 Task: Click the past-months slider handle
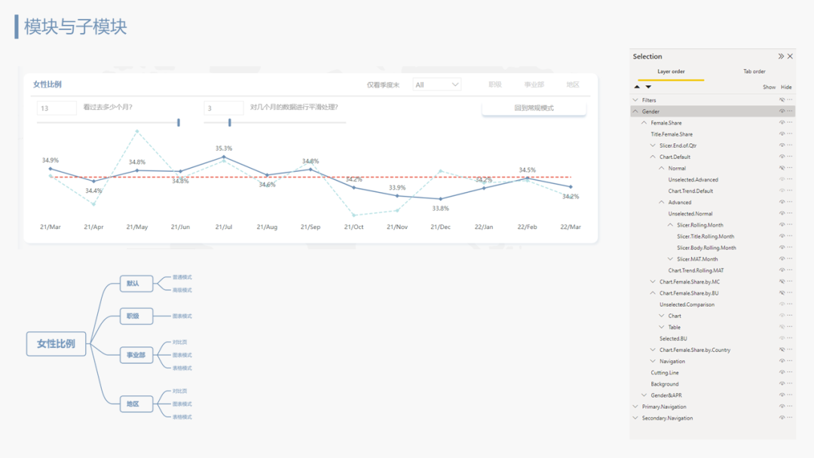click(x=179, y=122)
